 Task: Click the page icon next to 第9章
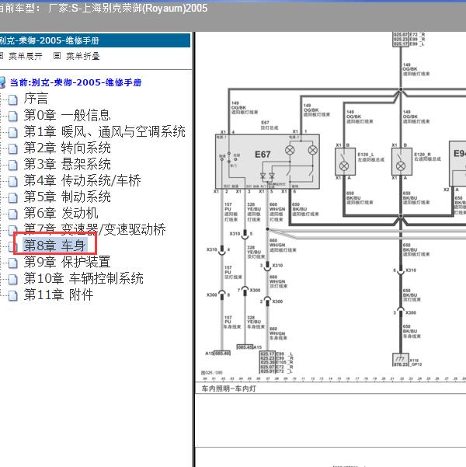tap(12, 263)
